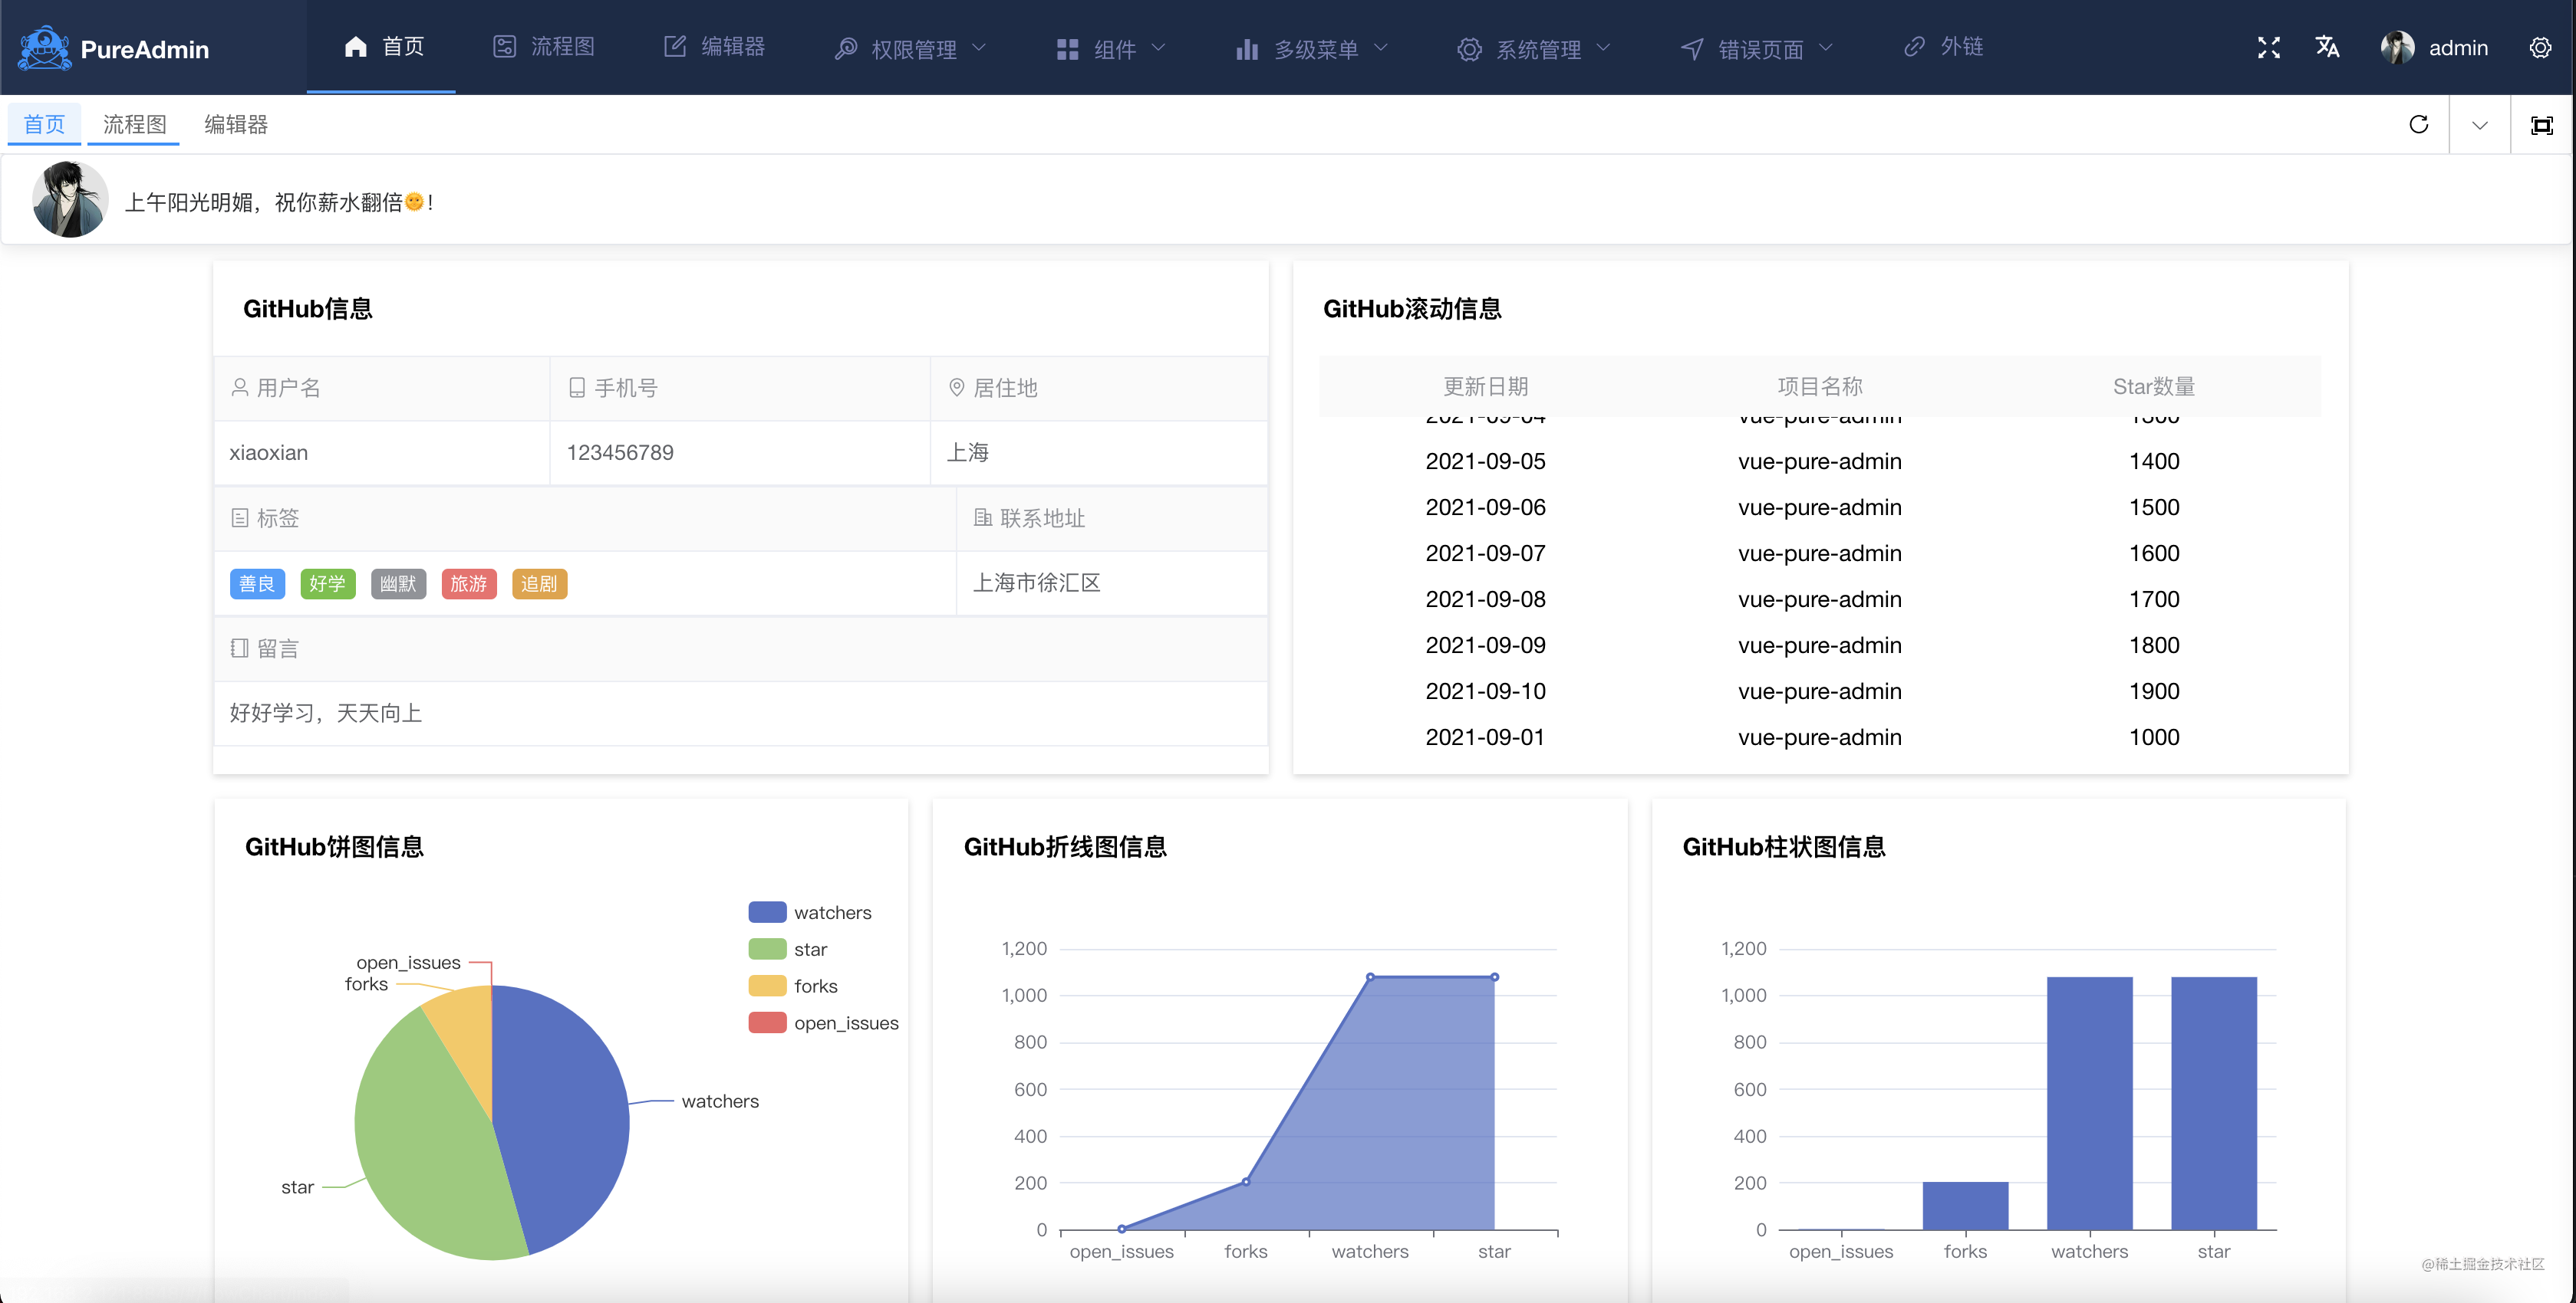Click the 上海市徐汇区 address cell
The height and width of the screenshot is (1303, 2576).
1112,583
